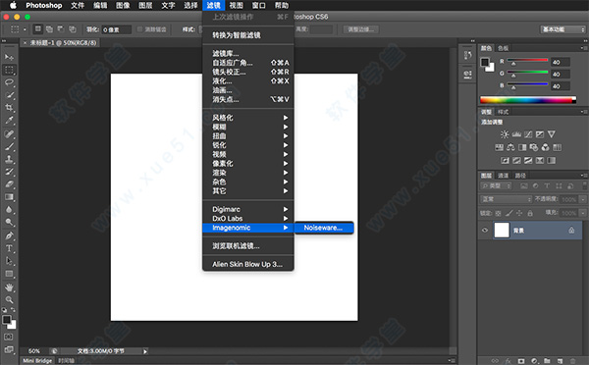This screenshot has width=589, height=365.
Task: Expand the DxO Labs submenu
Action: click(x=248, y=218)
